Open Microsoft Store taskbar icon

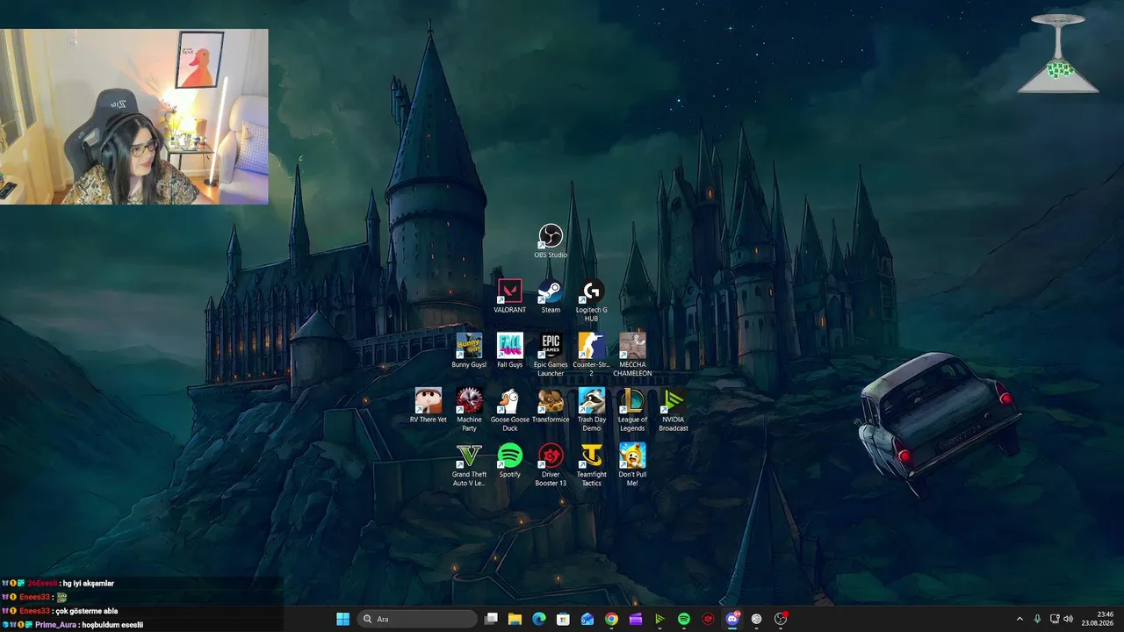pos(563,619)
